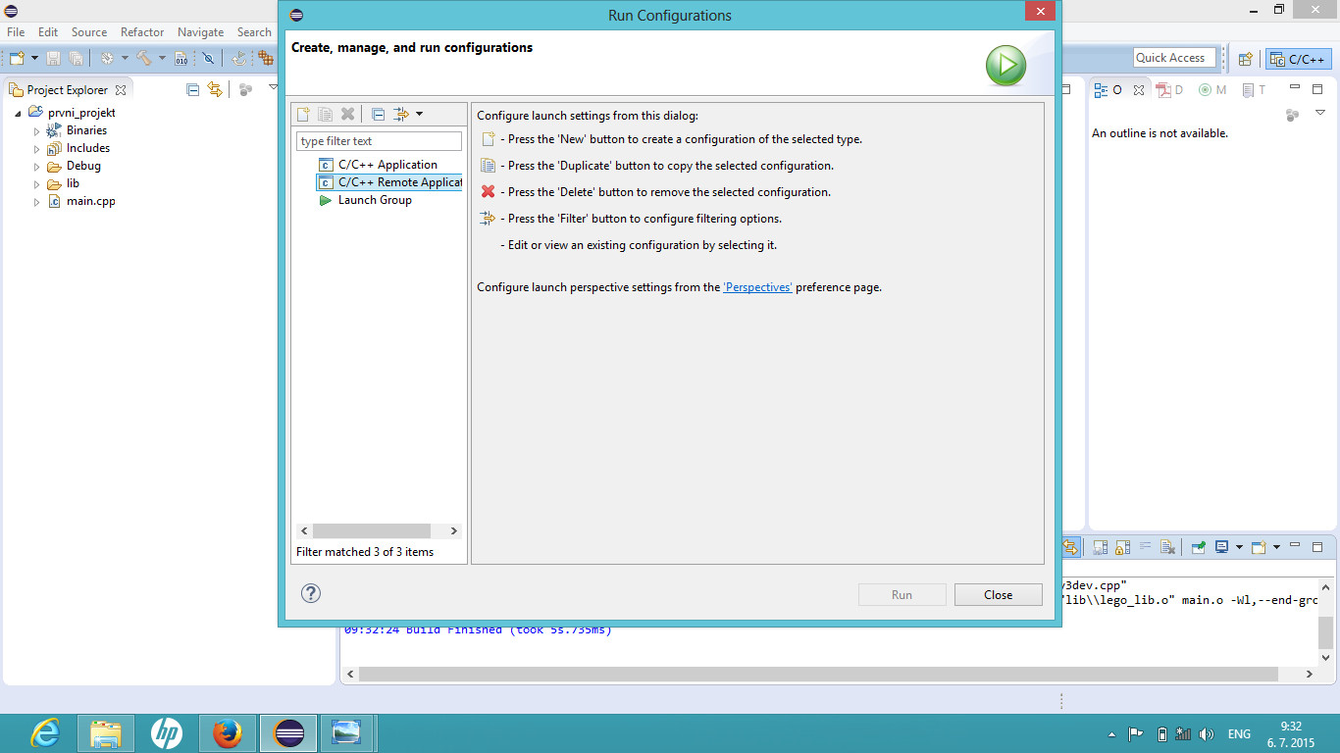Click the New launch configuration icon
Viewport: 1340px width, 753px height.
[x=303, y=115]
